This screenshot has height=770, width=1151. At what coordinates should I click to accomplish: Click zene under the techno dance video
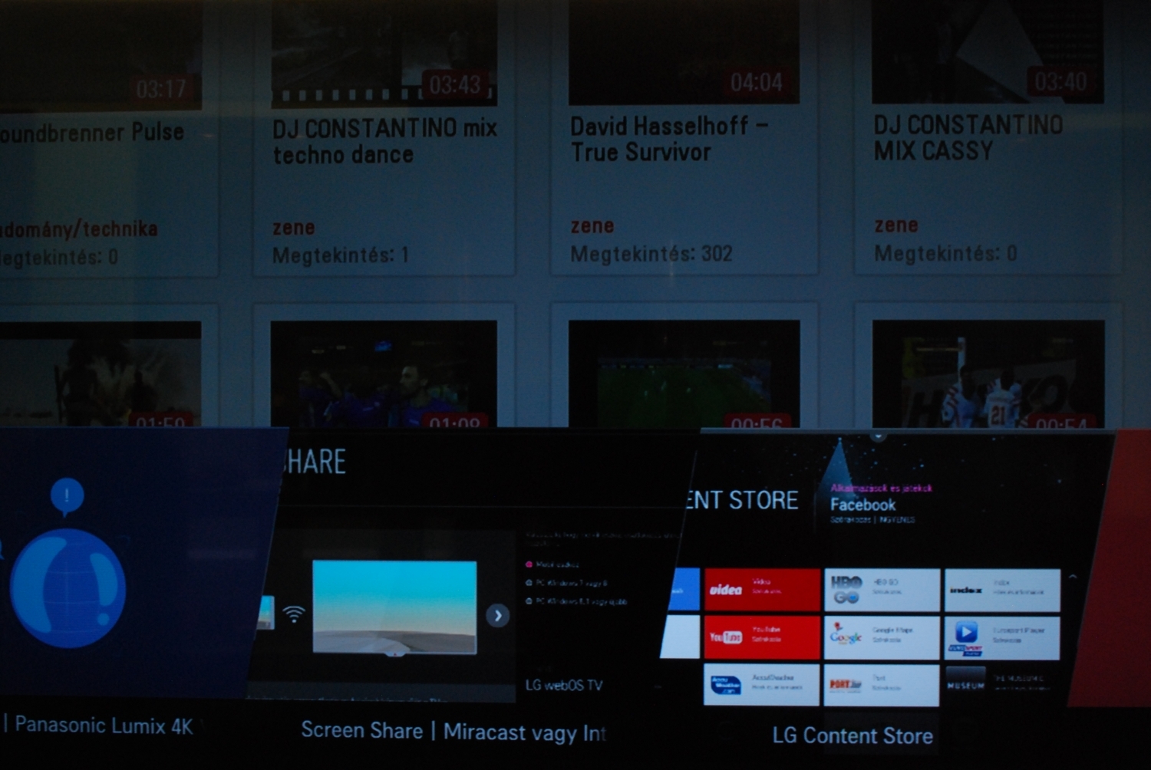293,228
